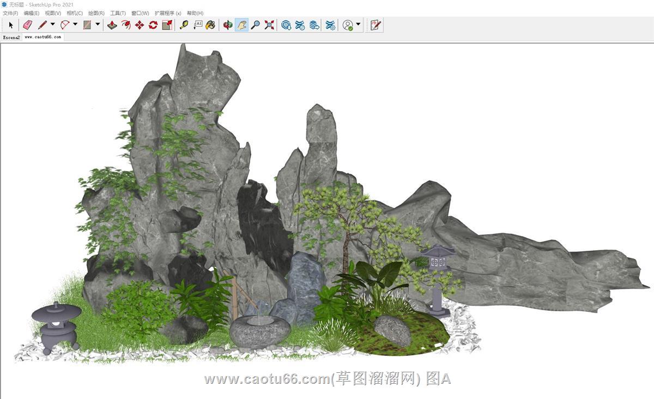The width and height of the screenshot is (654, 399).
Task: Select the Text label tool
Action: [197, 25]
